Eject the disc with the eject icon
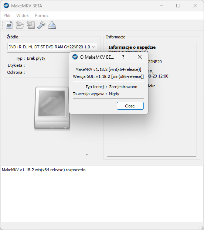204x230 pixels. pyautogui.click(x=52, y=25)
